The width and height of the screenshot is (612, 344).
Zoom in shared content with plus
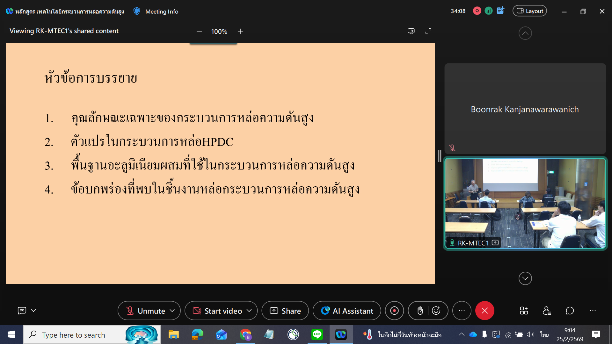240,31
